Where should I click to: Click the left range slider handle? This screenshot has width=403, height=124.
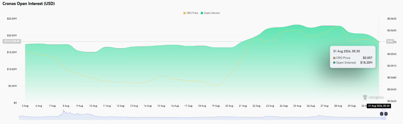[381, 114]
